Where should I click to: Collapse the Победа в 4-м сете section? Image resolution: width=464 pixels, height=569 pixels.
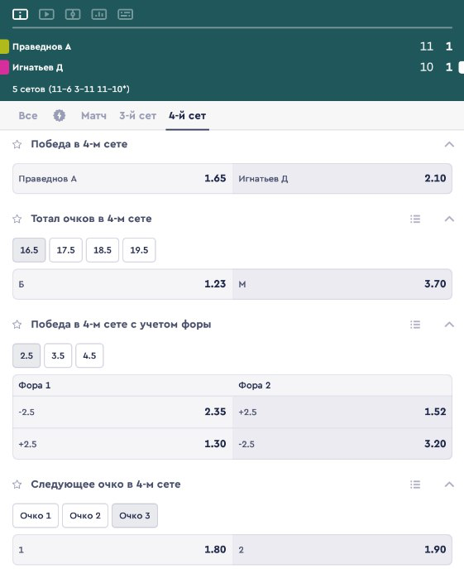point(449,144)
